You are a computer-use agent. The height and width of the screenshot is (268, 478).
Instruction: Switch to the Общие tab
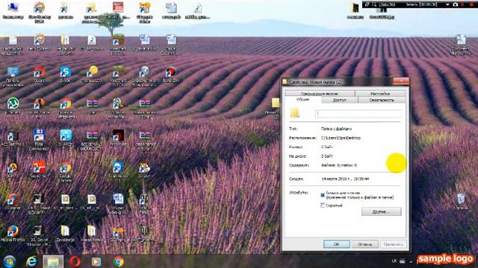pos(302,100)
